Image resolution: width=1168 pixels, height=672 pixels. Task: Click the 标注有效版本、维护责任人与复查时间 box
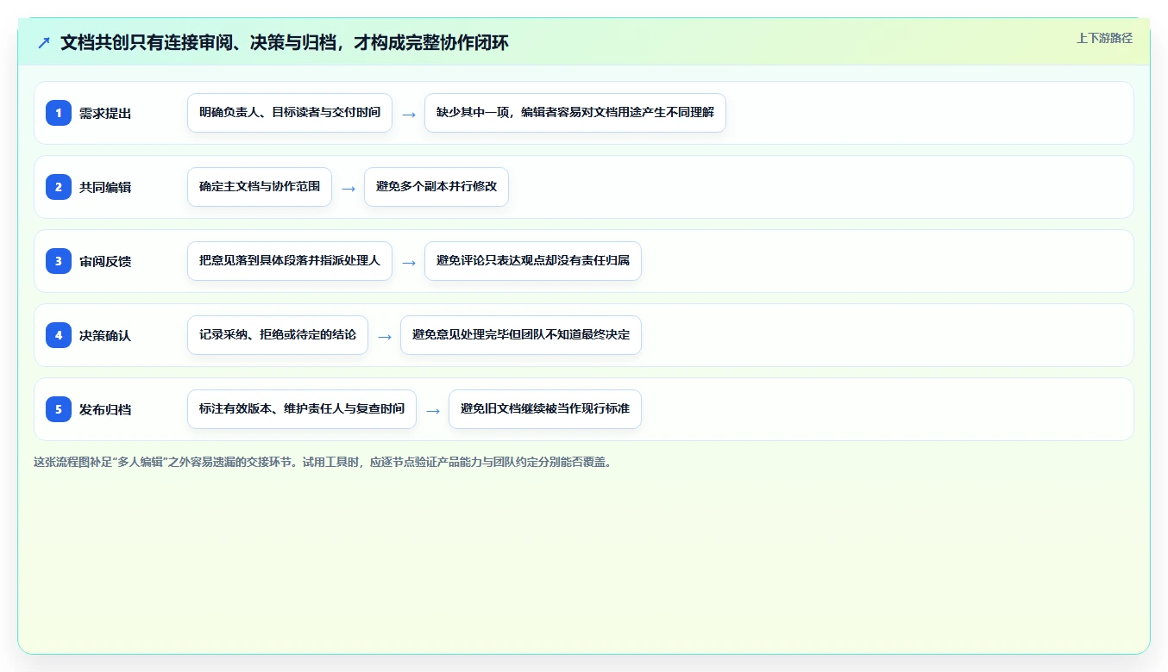(302, 409)
